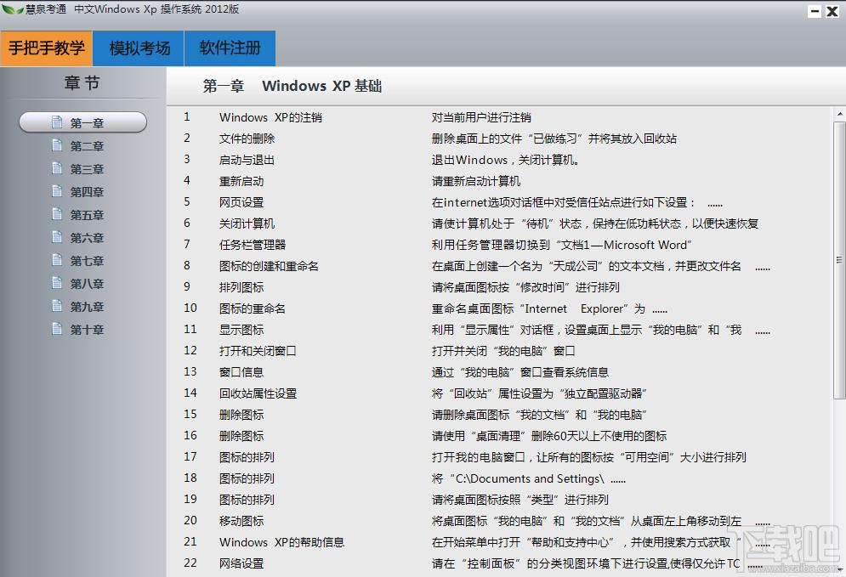
Task: Click description '打开并关闭"我的电脑"窗口'
Action: coord(503,351)
